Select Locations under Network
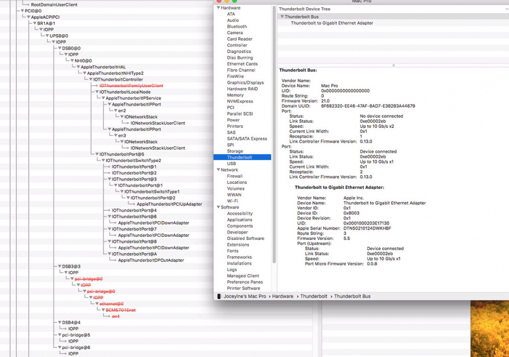 (237, 182)
